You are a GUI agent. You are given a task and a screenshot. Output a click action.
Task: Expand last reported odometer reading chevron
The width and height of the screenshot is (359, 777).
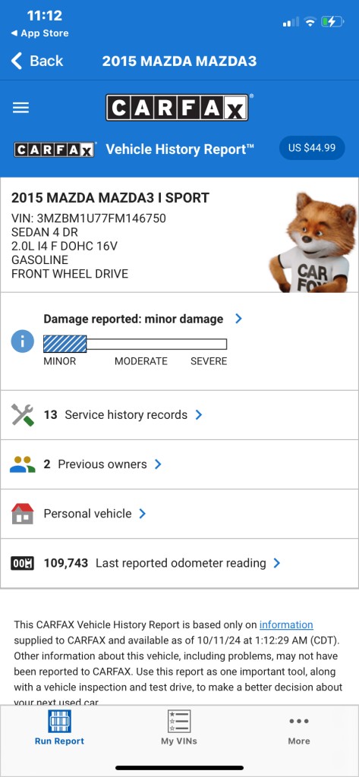(x=277, y=564)
